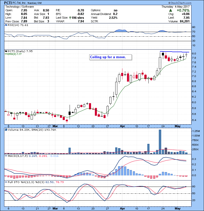Screen dimensions: 204x211
Task: Click the VWAP value 7.94
Action: coord(81,21)
